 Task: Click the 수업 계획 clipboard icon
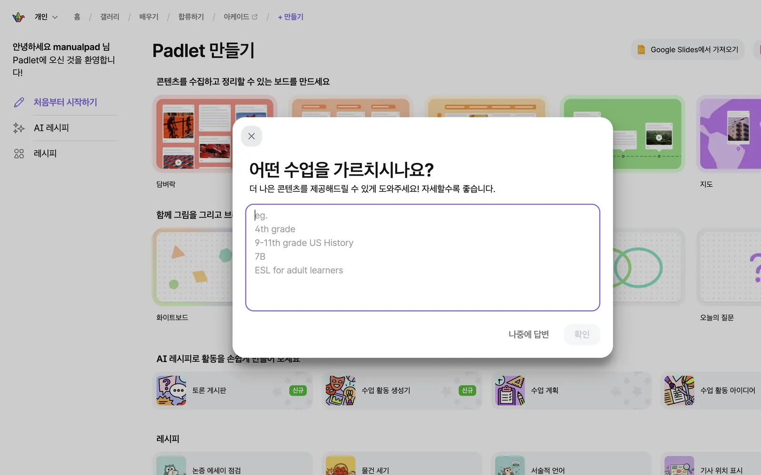pos(510,390)
